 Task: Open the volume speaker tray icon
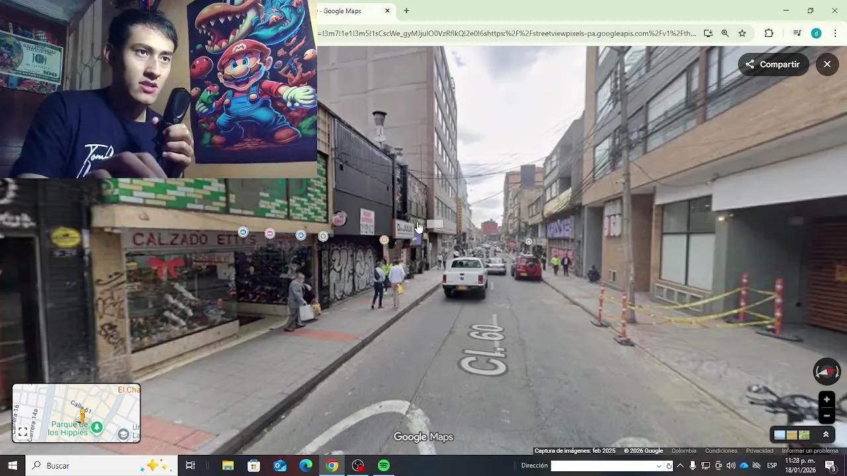(731, 465)
